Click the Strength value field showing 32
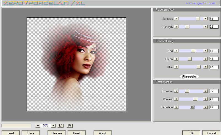This screenshot has width=221, height=135. (214, 27)
